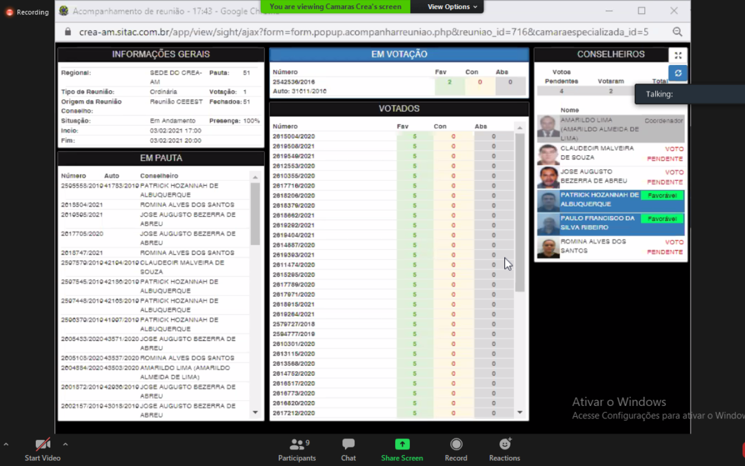This screenshot has width=745, height=466.
Task: Click scroll-up arrow in Votados list
Action: [x=520, y=128]
